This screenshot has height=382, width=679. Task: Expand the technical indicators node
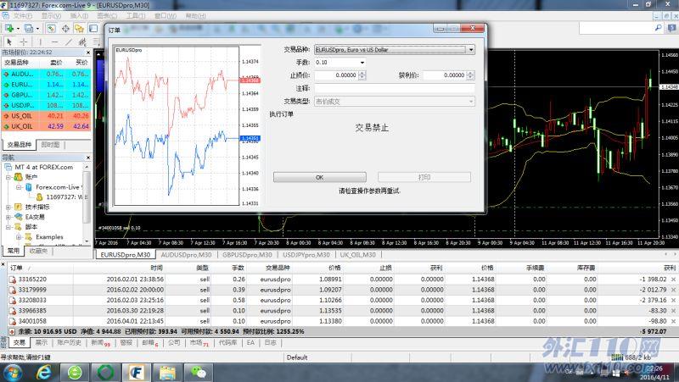click(x=8, y=208)
